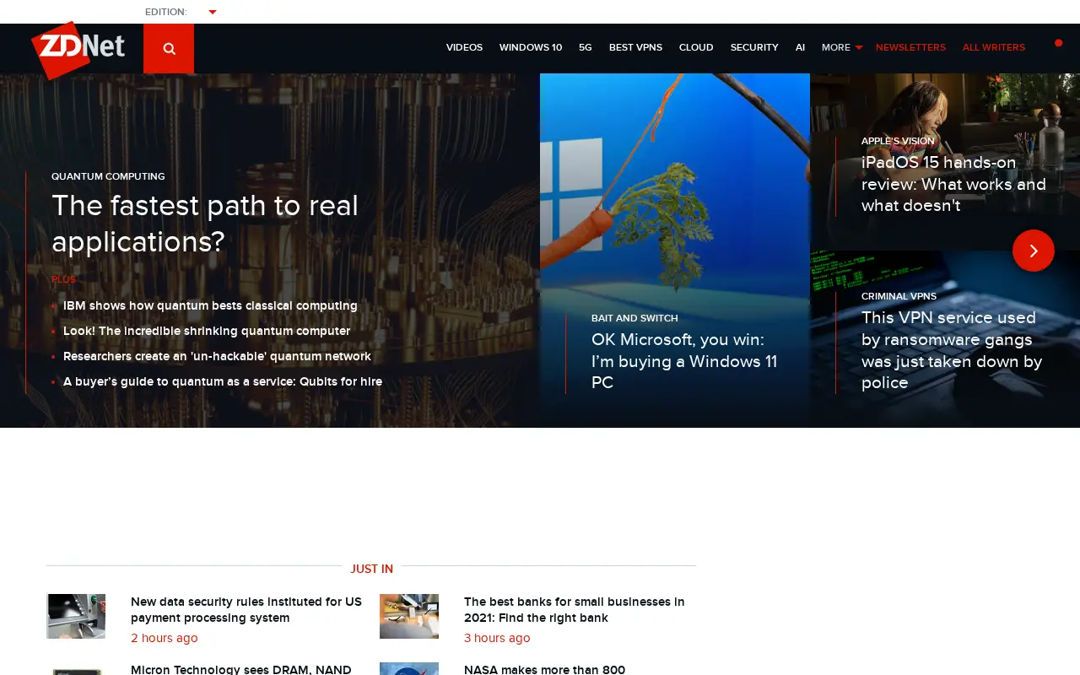Read 'IBM shows how quantum bests classical computing'
Viewport: 1080px width, 675px height.
click(x=210, y=305)
